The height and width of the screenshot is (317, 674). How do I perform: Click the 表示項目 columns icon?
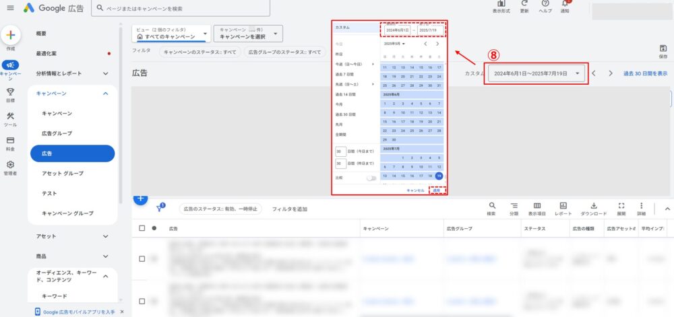[537, 205]
